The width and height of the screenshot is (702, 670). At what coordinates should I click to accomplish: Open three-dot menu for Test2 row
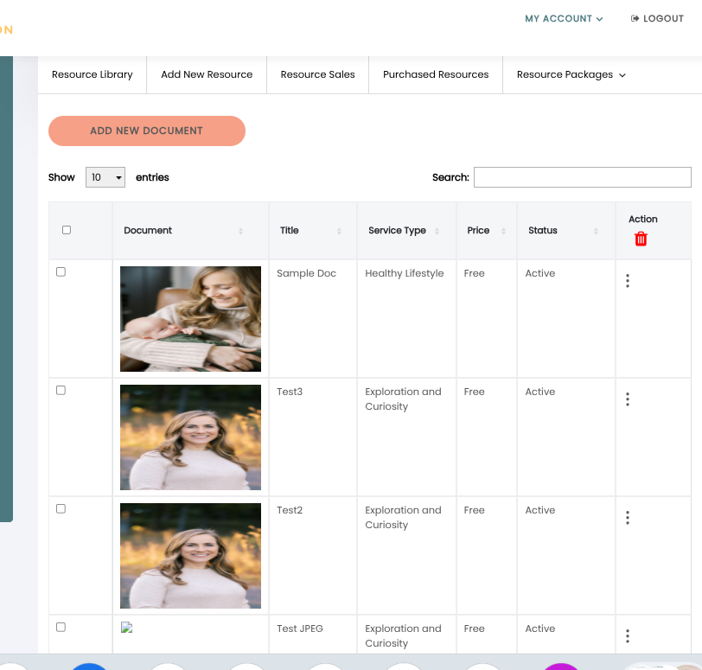628,518
